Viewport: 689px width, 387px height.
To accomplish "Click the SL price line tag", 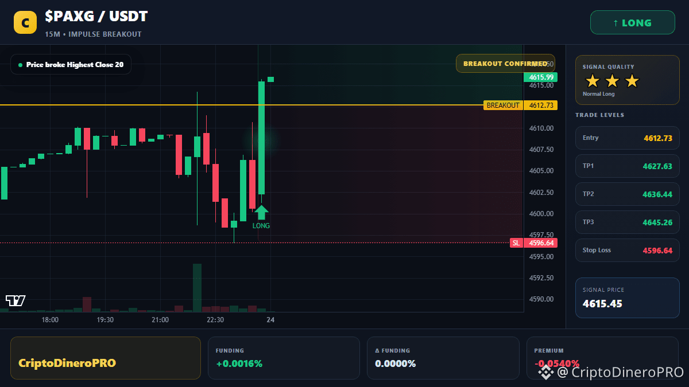I will point(516,243).
